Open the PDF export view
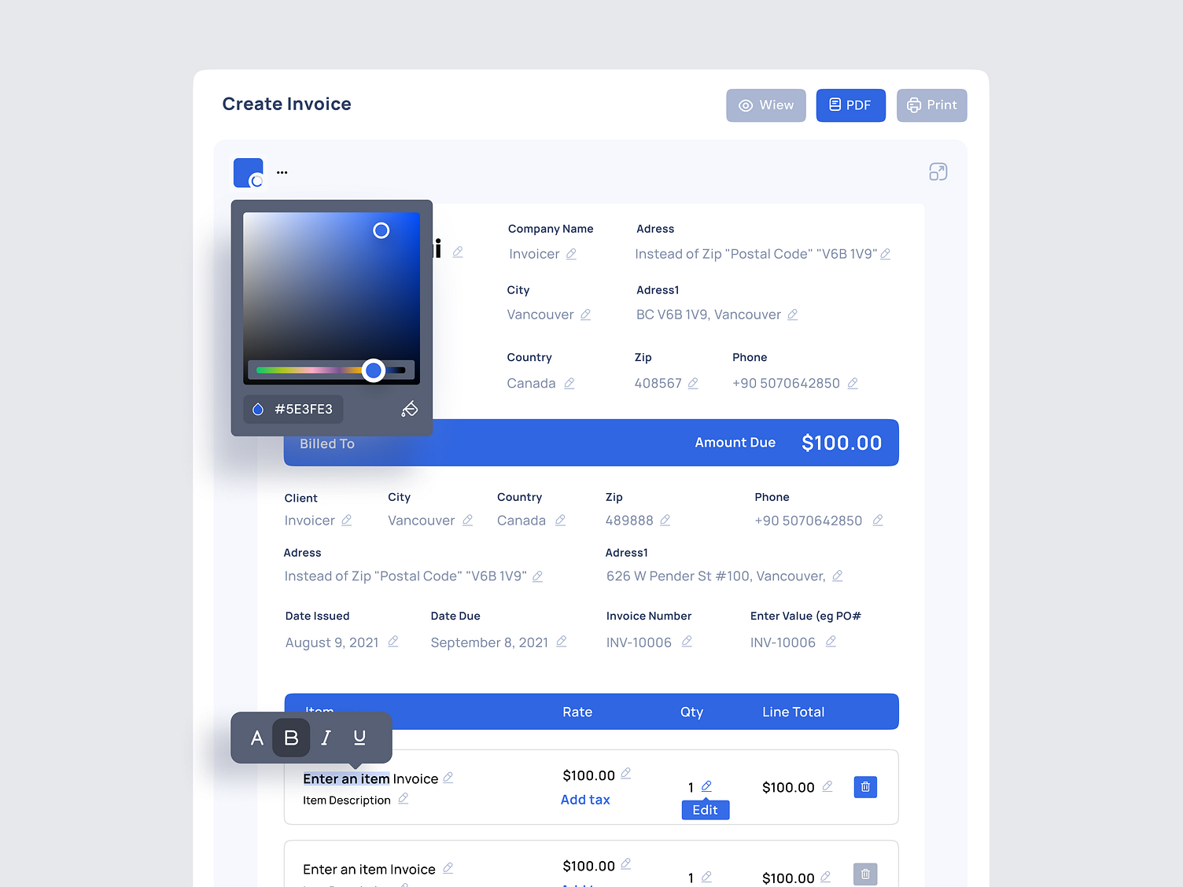Screen dimensions: 1183x887 [x=850, y=105]
